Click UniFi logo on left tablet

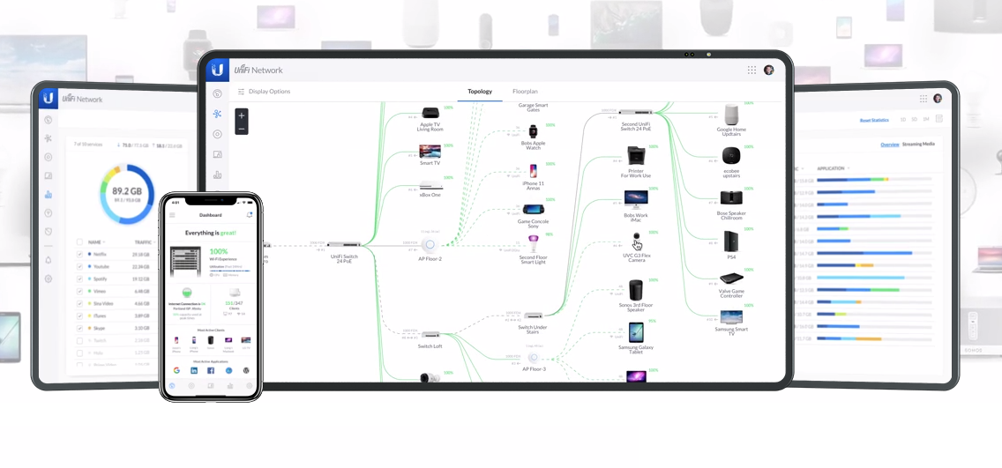[x=49, y=99]
